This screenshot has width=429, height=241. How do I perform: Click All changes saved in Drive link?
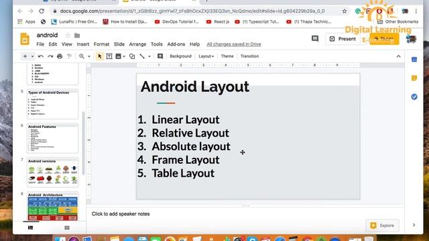point(234,44)
